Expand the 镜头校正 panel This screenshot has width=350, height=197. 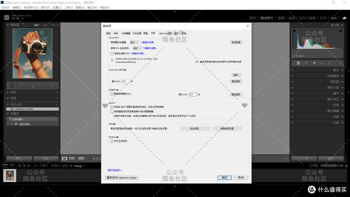(342, 99)
